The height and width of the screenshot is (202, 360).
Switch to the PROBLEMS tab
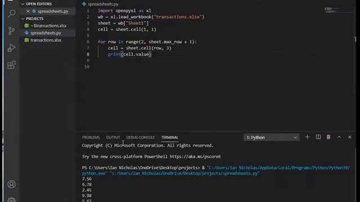(91, 137)
